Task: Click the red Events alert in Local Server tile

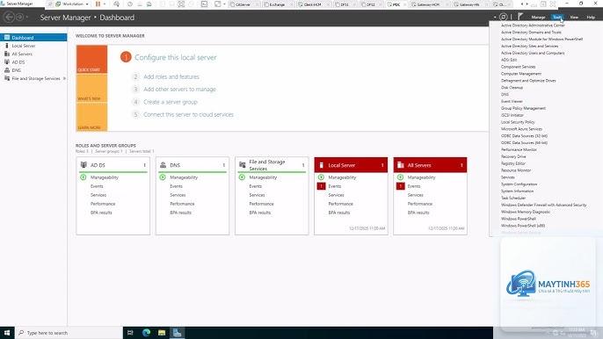Action: pos(321,186)
